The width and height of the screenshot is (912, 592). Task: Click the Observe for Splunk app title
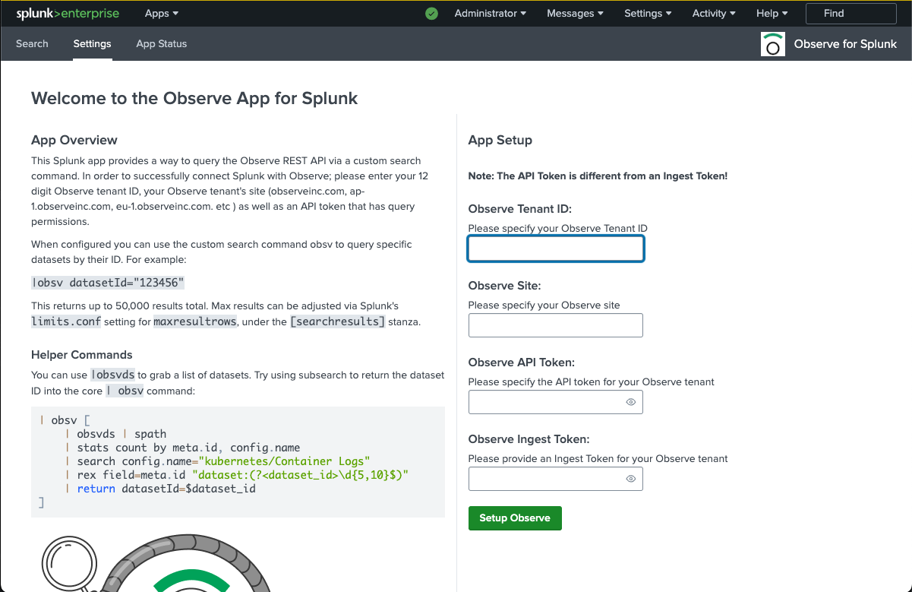845,44
